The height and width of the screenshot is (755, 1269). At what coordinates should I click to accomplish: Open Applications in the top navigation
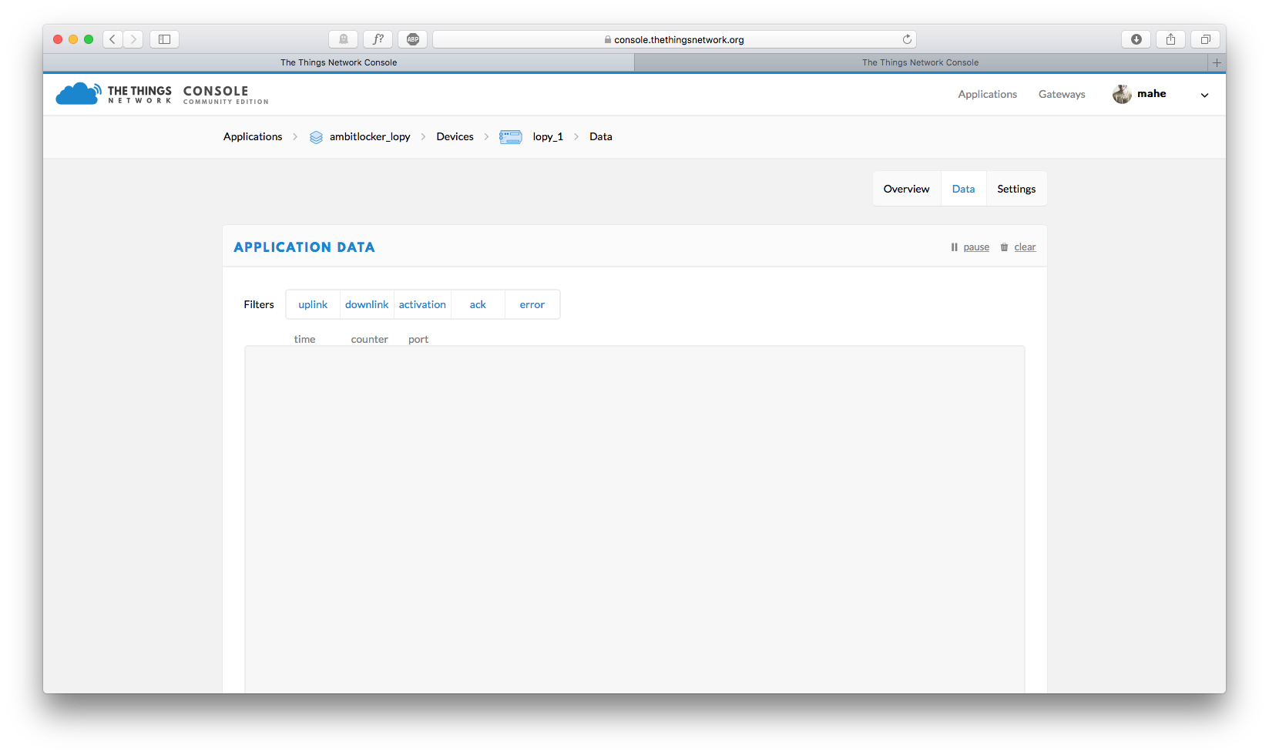988,94
